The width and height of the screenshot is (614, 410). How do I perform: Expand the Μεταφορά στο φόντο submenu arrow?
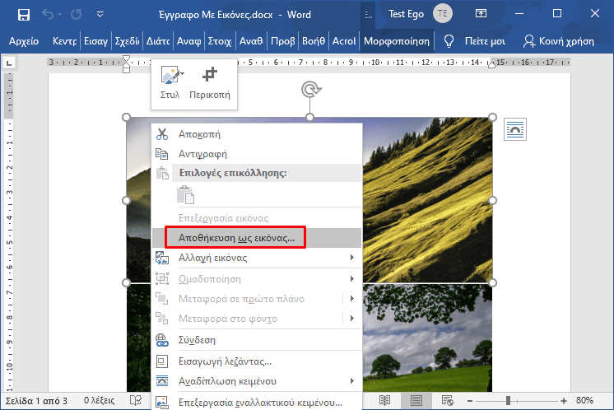pos(352,318)
